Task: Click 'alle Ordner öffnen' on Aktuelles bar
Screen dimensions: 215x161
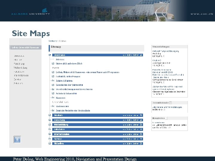Action: (132, 144)
